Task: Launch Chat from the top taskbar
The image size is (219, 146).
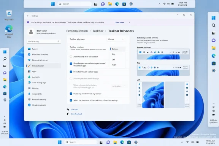Action: 103,4
